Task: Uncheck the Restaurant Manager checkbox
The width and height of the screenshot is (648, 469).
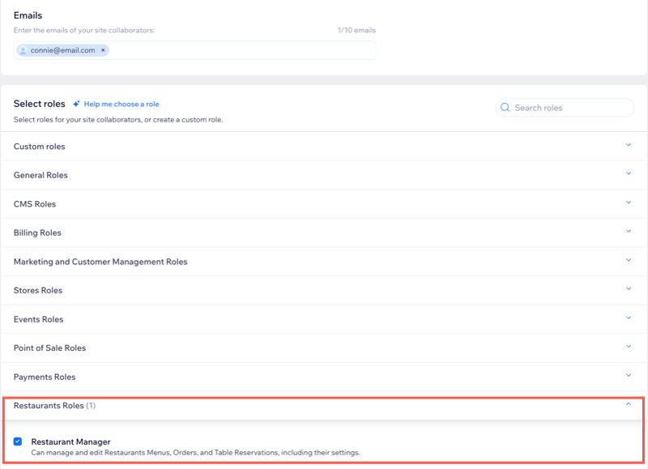Action: click(x=18, y=441)
